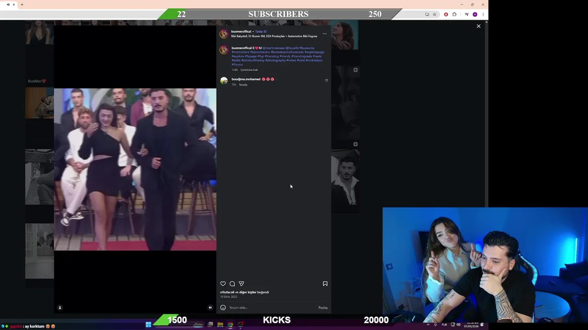
Task: Click the playing dance video
Action: click(x=135, y=169)
